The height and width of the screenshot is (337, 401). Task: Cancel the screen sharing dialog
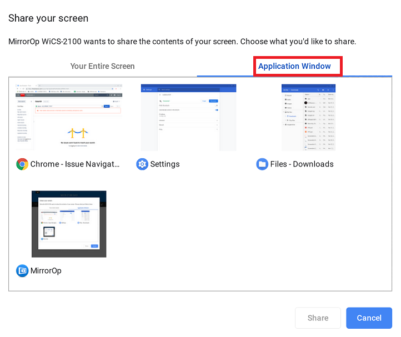coord(369,318)
